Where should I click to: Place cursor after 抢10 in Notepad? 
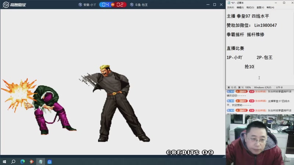click(x=254, y=67)
